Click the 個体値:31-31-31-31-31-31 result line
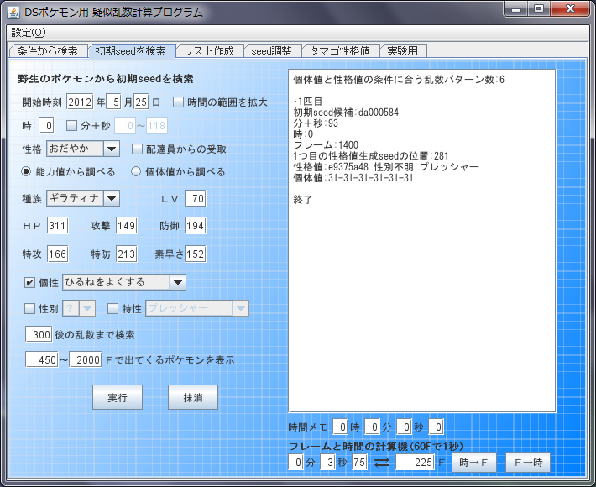The image size is (596, 487). pyautogui.click(x=353, y=178)
